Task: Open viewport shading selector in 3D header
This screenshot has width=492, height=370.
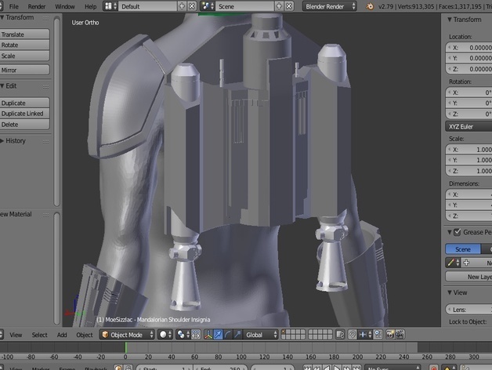Action: tap(165, 335)
